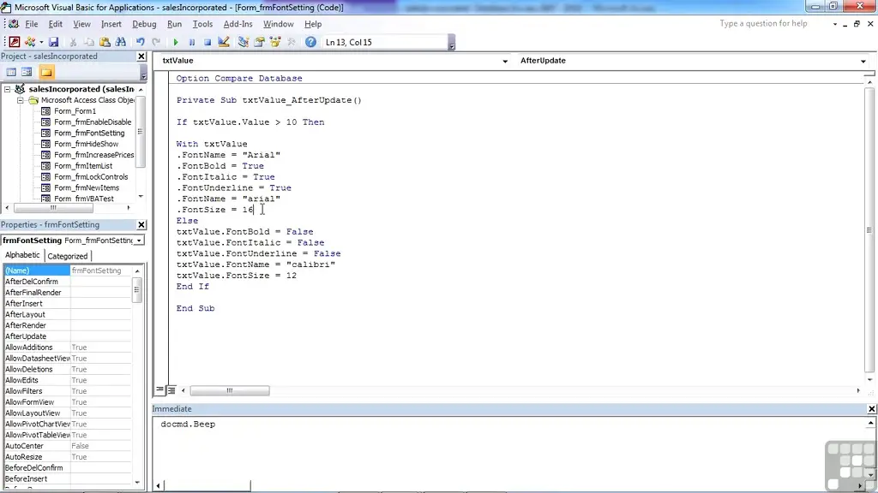Open the Tools menu

(202, 24)
